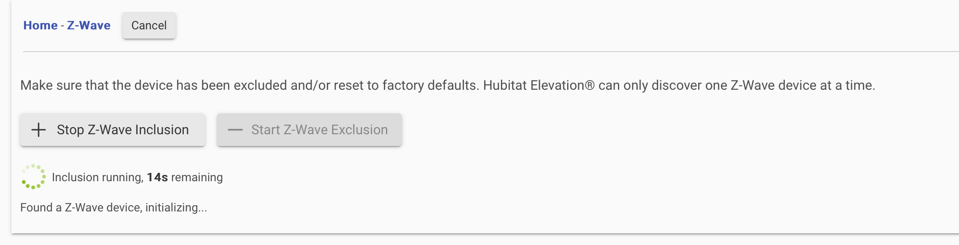Viewport: 959px width, 245px height.
Task: Click the bold "14s" countdown timer
Action: click(157, 177)
